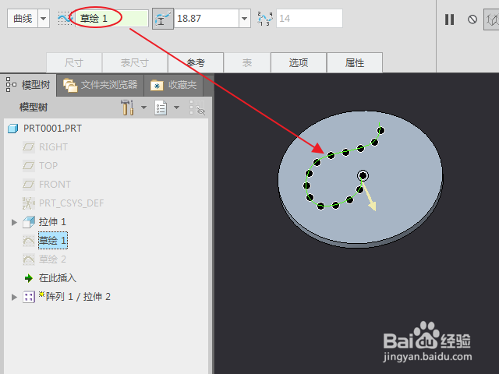Select 草绘 1 in the model tree

click(x=52, y=241)
